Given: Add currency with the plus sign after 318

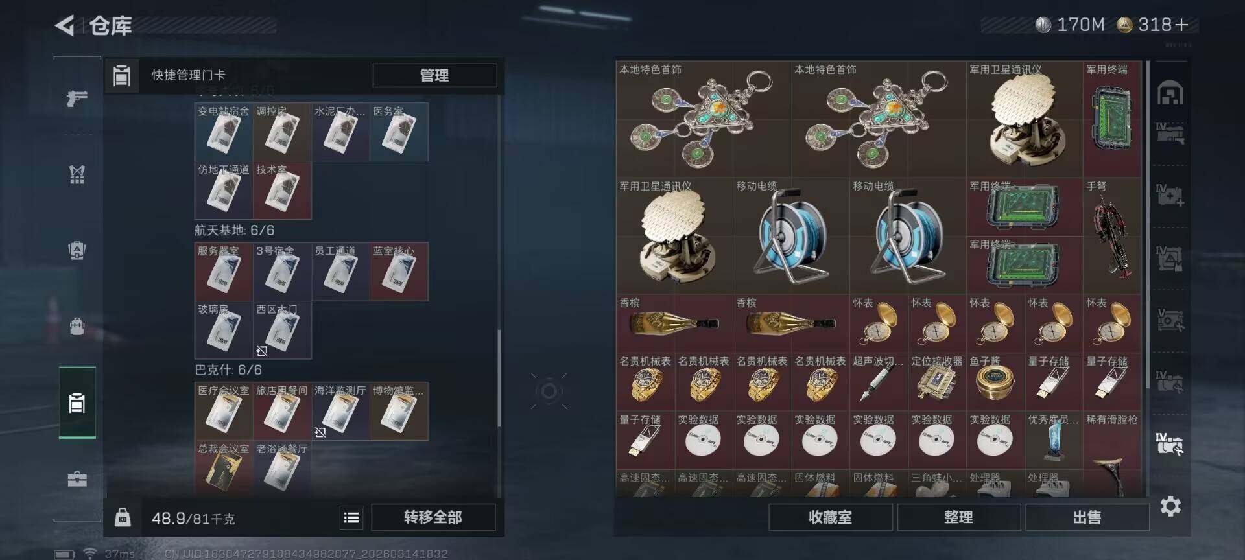Looking at the screenshot, I should 1181,25.
